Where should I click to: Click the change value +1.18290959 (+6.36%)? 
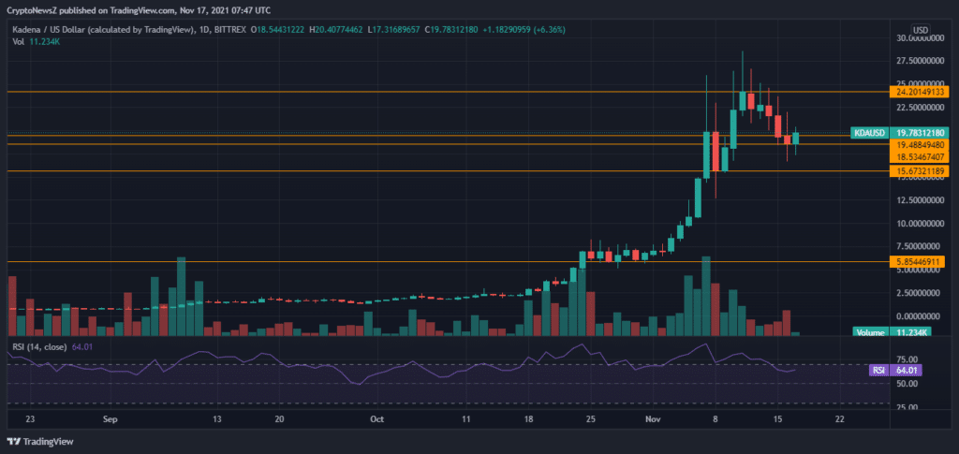(524, 29)
